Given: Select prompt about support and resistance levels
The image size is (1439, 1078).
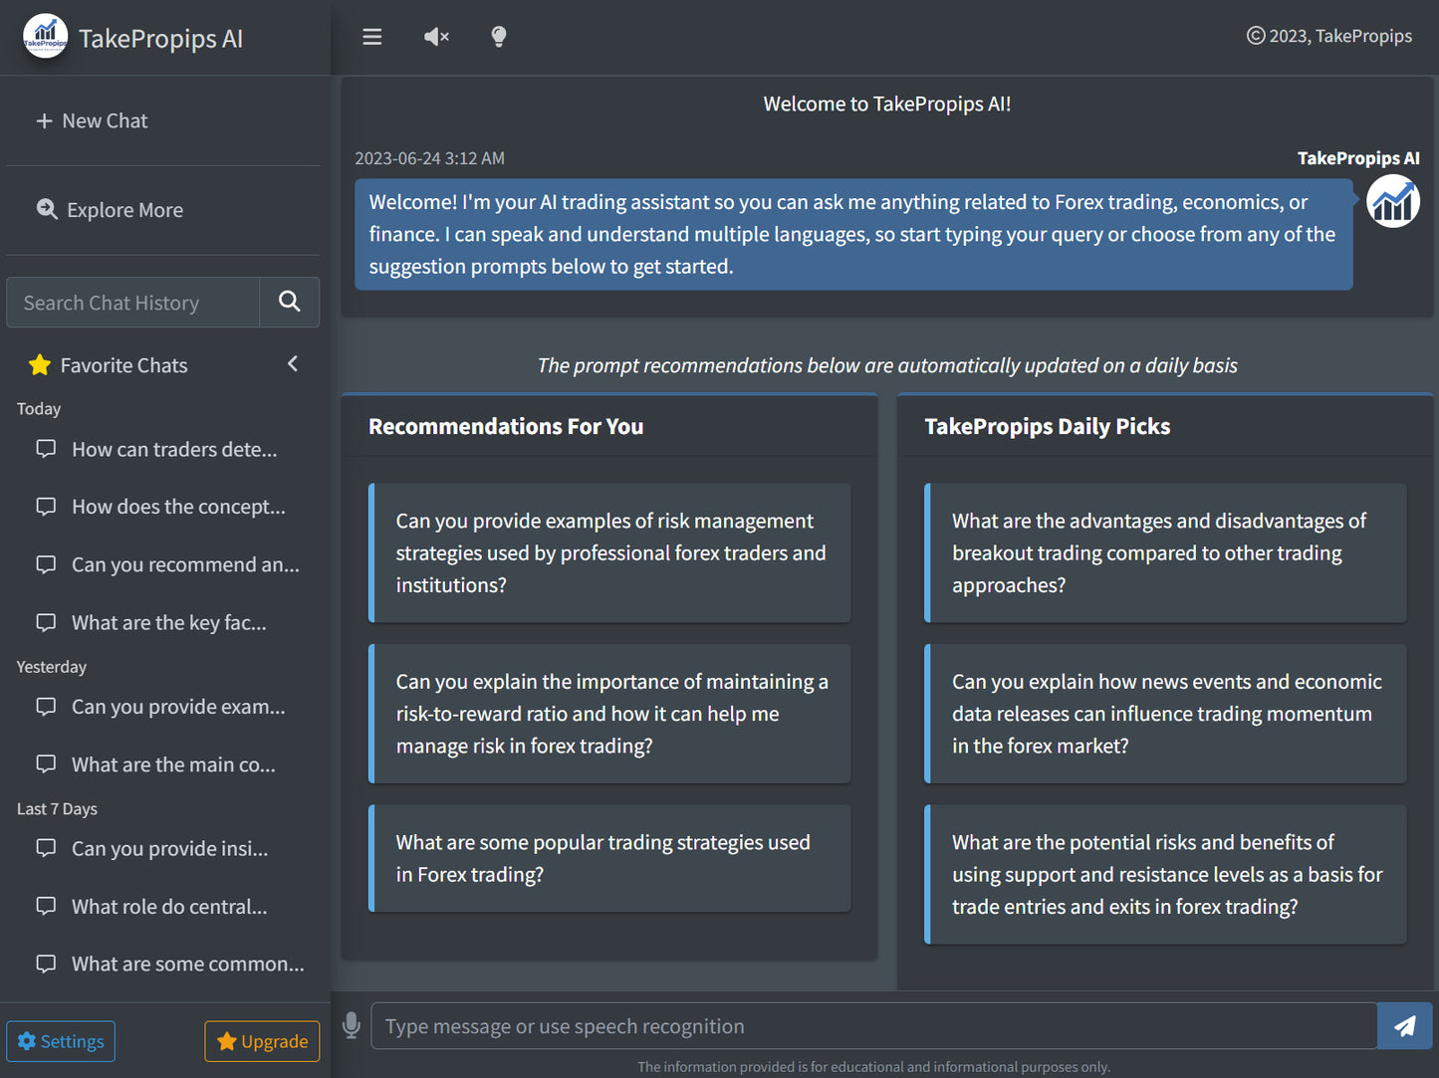Looking at the screenshot, I should tap(1165, 875).
